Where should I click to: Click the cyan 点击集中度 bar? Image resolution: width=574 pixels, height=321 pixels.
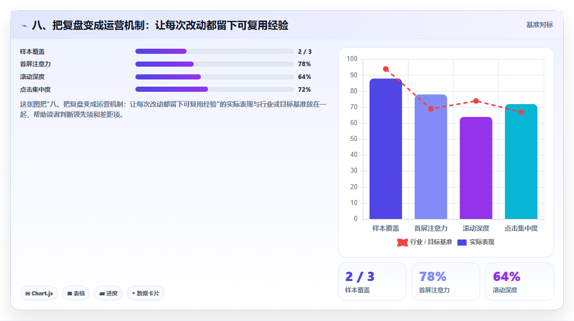pyautogui.click(x=521, y=162)
